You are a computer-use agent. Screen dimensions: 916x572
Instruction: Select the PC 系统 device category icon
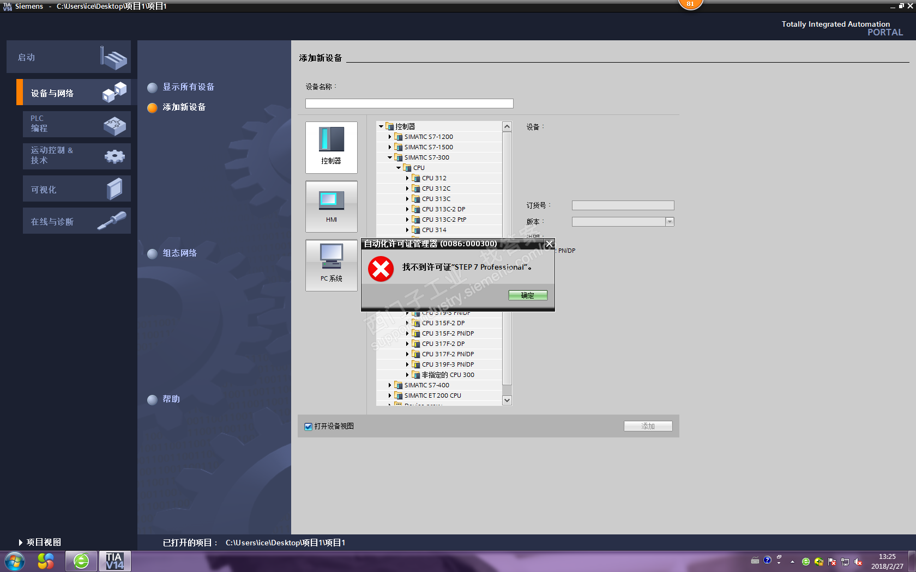[332, 265]
